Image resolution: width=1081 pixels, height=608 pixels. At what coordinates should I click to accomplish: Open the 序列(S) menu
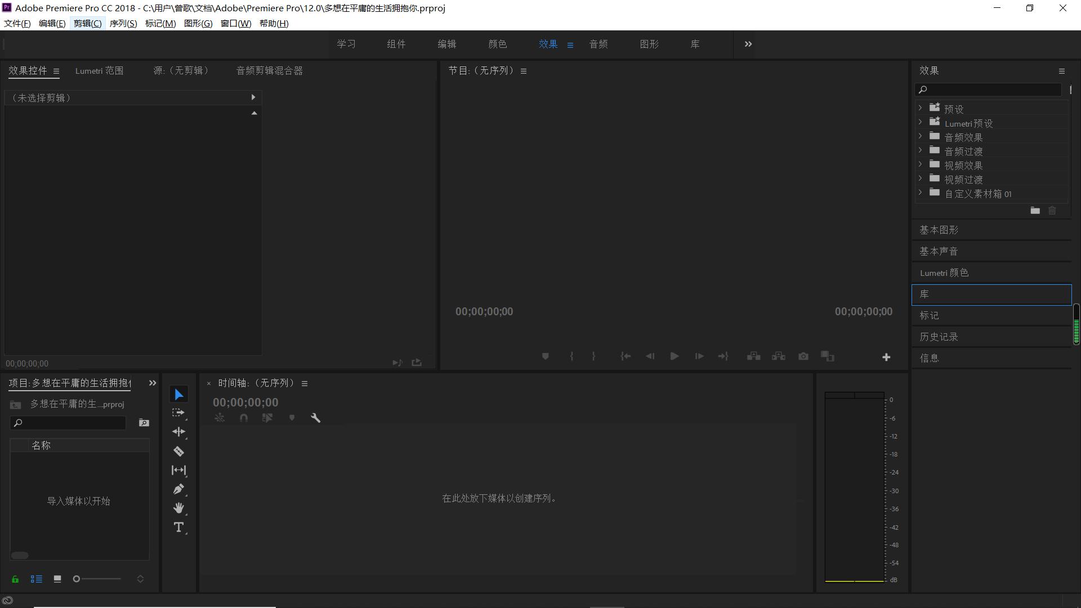point(123,23)
